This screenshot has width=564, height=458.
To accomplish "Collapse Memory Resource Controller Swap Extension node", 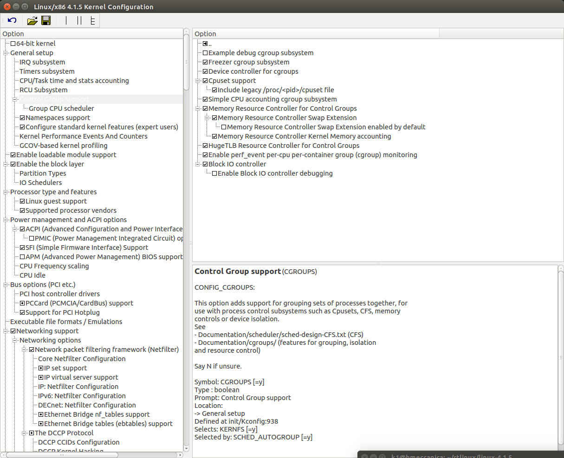I will [207, 118].
